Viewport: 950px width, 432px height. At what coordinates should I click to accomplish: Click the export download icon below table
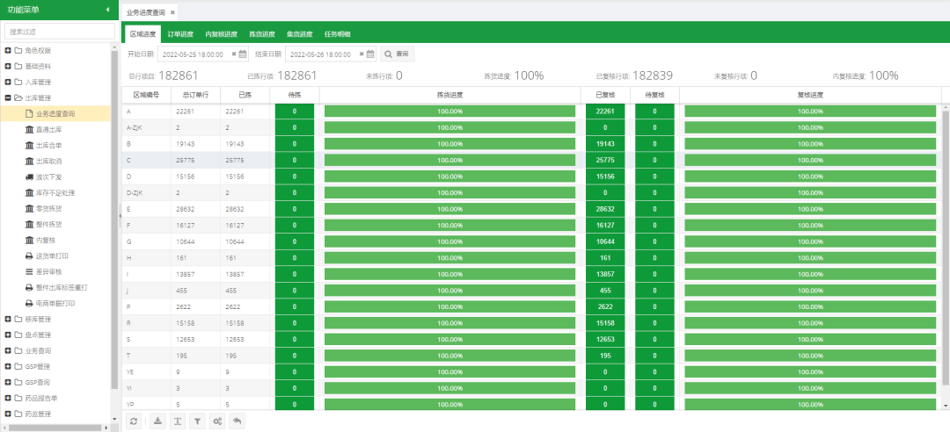(x=157, y=421)
